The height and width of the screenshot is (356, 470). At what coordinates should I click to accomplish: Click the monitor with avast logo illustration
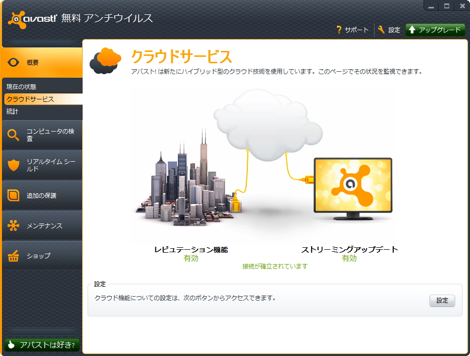click(353, 185)
